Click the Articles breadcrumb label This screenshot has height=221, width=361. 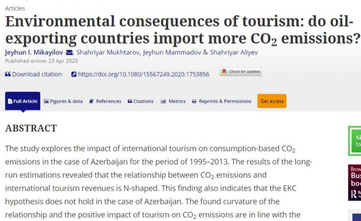[x=15, y=9]
